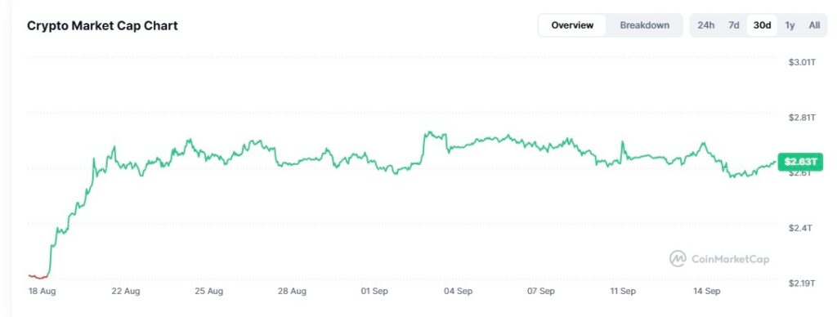Viewport: 837px width, 317px height.
Task: Select the 30d time range
Action: click(762, 25)
